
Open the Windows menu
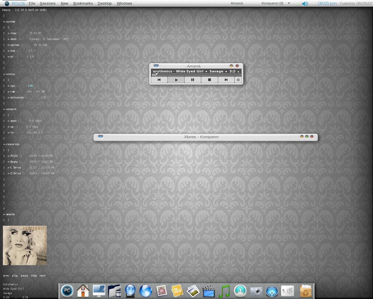pos(124,4)
